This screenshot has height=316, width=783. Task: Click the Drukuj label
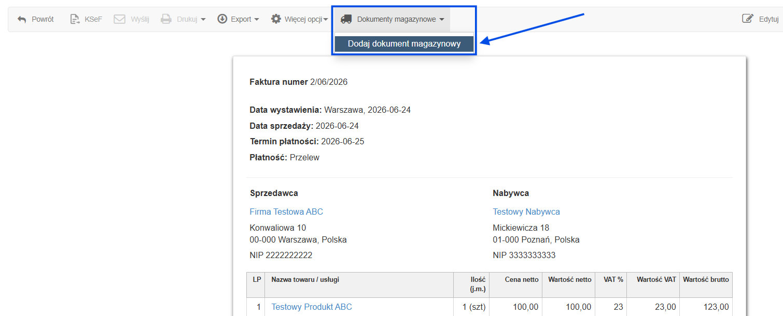pos(187,19)
